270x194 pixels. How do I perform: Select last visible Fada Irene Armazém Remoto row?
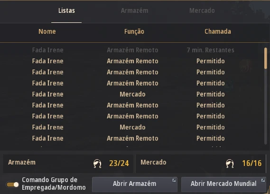132,138
